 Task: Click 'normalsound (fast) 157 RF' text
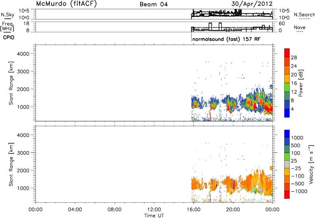(226, 39)
